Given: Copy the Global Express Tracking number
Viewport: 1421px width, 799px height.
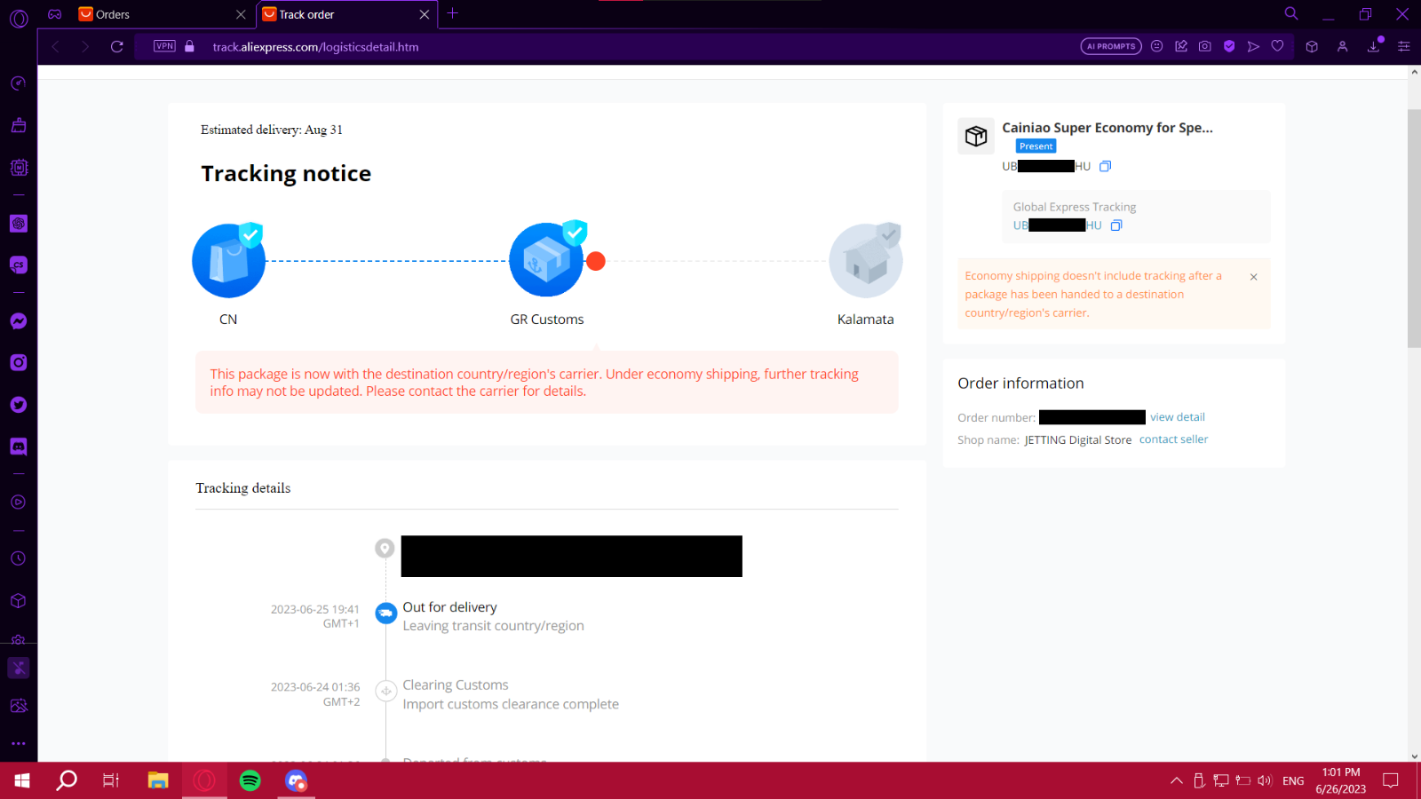Looking at the screenshot, I should click(x=1116, y=225).
